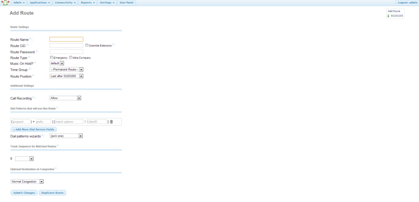Open trunk sequence 0 dropdown
This screenshot has width=419, height=202.
coord(24,159)
